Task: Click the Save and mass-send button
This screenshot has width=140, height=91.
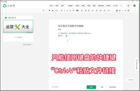Action: 113,87
